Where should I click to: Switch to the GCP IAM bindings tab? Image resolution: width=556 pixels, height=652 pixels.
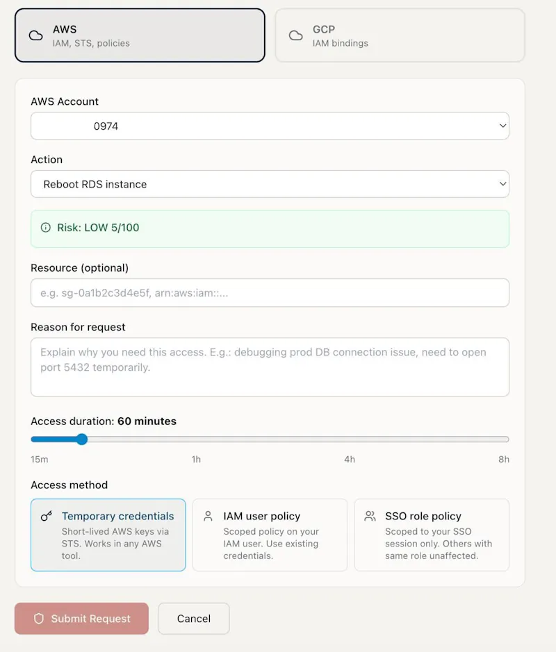click(x=400, y=35)
